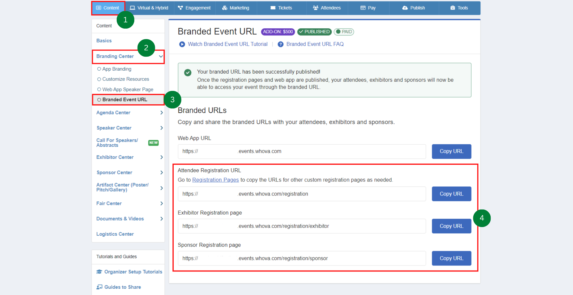Open the Publish section via cloud icon
Viewport: 573px width, 295px height.
pyautogui.click(x=405, y=8)
